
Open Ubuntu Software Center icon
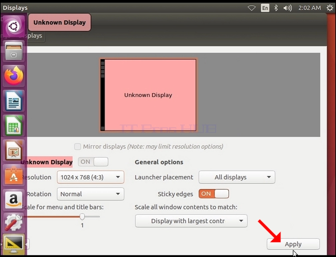pyautogui.click(x=14, y=175)
